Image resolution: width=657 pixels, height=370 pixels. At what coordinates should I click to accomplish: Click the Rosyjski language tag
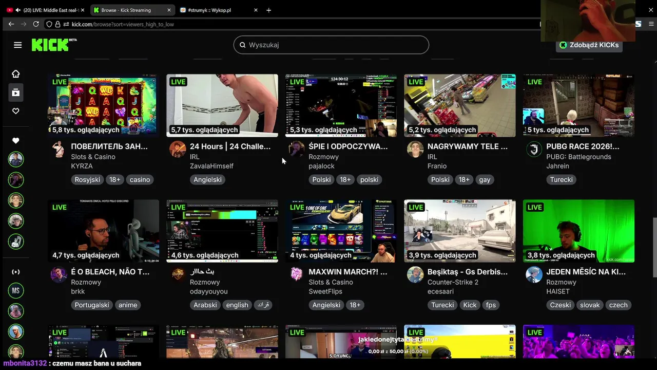click(x=87, y=179)
